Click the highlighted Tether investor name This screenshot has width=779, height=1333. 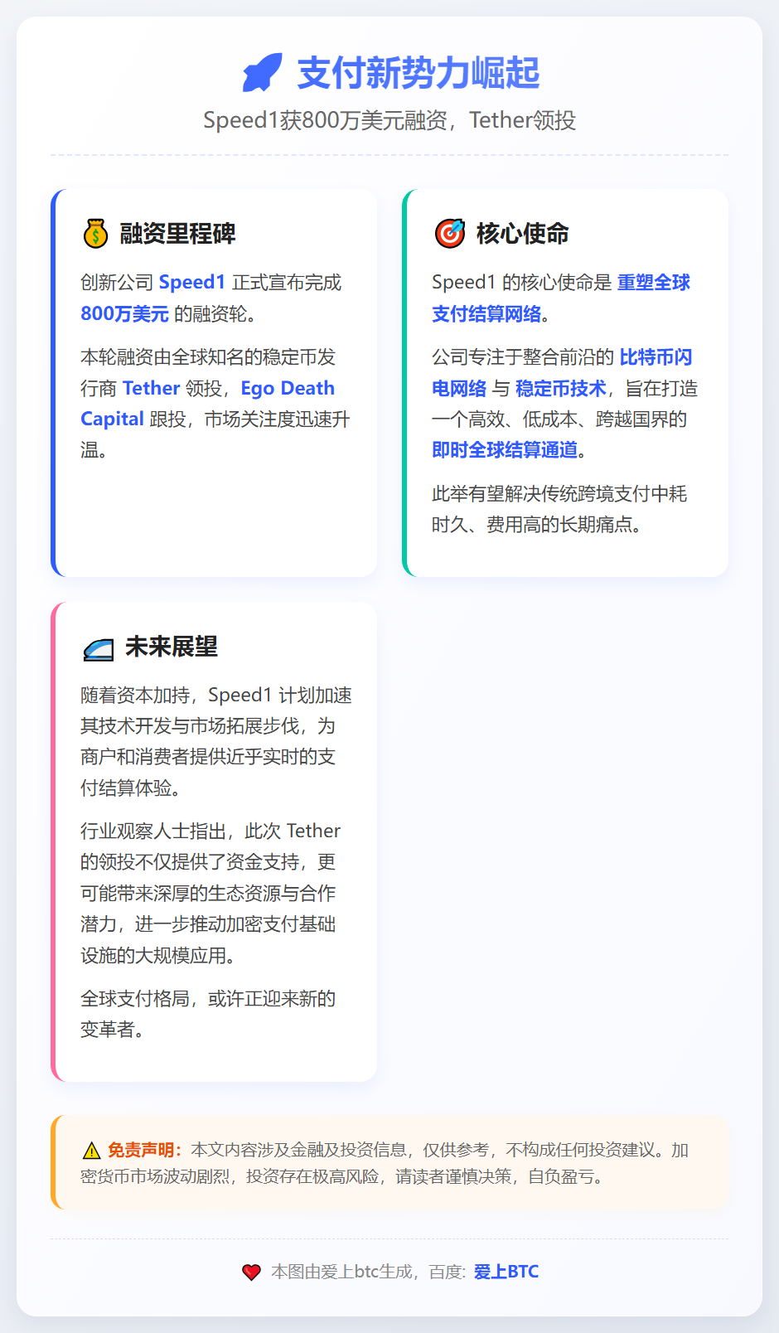[151, 389]
